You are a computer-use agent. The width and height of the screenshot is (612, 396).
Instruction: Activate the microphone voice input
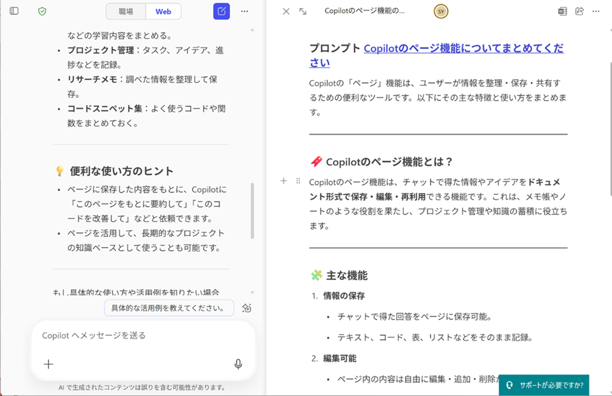coord(238,364)
